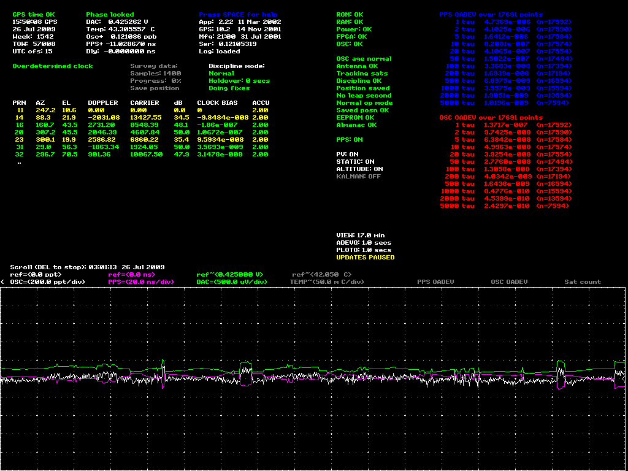Click the "No leap second" status line

364,95
